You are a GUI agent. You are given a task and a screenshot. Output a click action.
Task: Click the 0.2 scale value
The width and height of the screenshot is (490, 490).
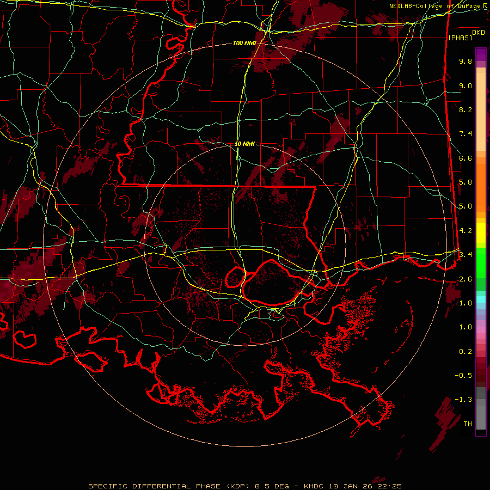coord(465,352)
